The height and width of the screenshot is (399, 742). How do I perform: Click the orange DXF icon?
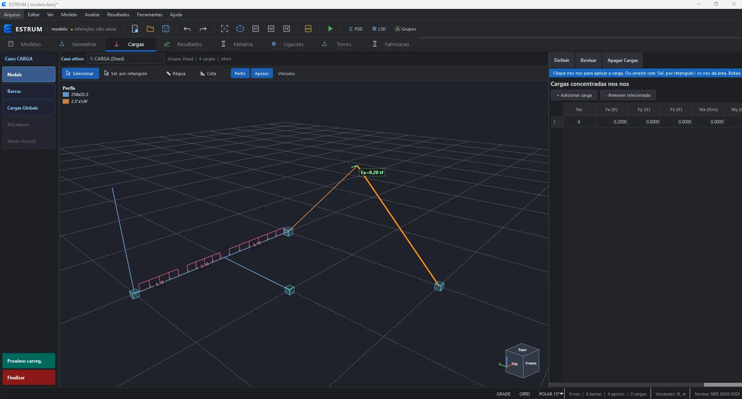pyautogui.click(x=308, y=29)
